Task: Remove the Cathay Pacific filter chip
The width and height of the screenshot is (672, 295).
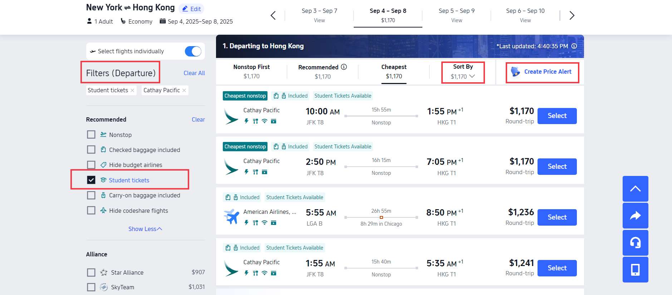Action: [184, 90]
